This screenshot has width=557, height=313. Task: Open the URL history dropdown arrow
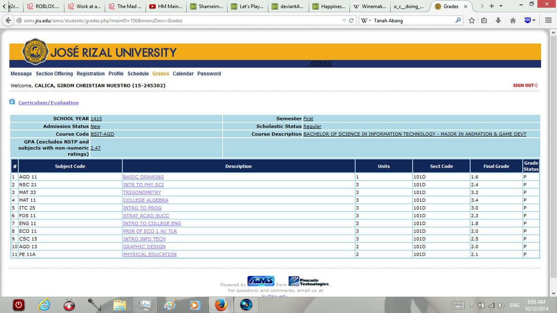pos(344,21)
